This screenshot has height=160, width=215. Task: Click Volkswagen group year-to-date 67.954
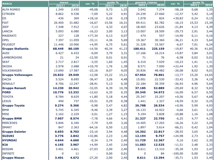tap(140, 75)
